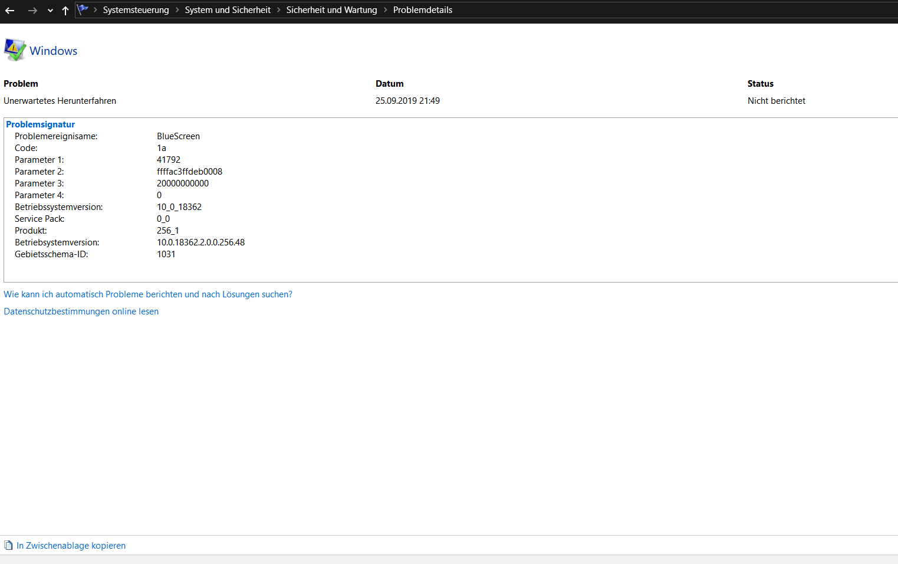
Task: Select Parameter 3 value 20000000000
Action: pyautogui.click(x=183, y=183)
